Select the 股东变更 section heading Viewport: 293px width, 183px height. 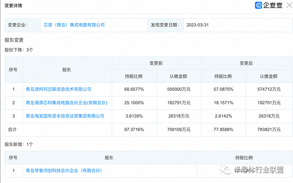[x=14, y=40]
